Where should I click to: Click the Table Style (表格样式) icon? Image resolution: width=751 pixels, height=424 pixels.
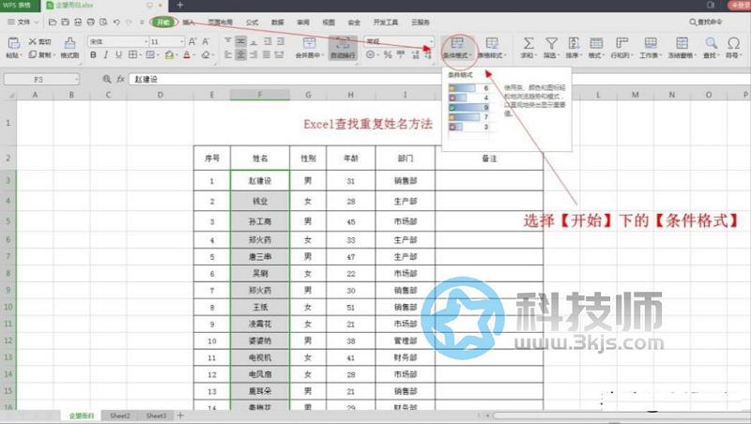pyautogui.click(x=492, y=43)
